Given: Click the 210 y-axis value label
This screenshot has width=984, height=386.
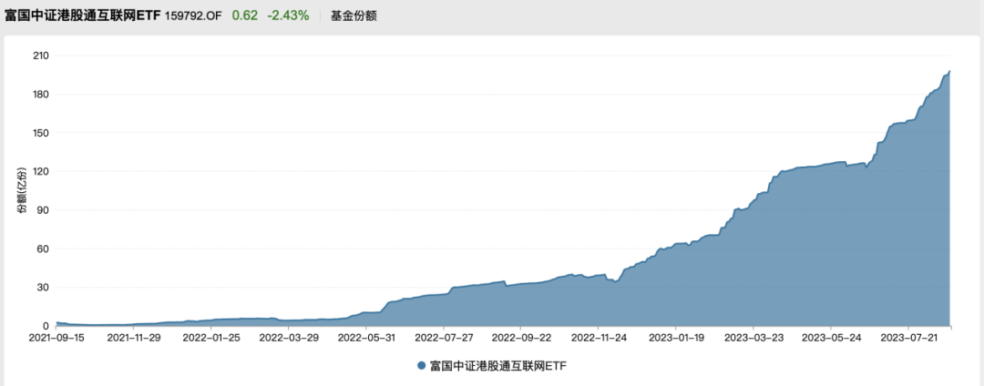Looking at the screenshot, I should pos(40,56).
